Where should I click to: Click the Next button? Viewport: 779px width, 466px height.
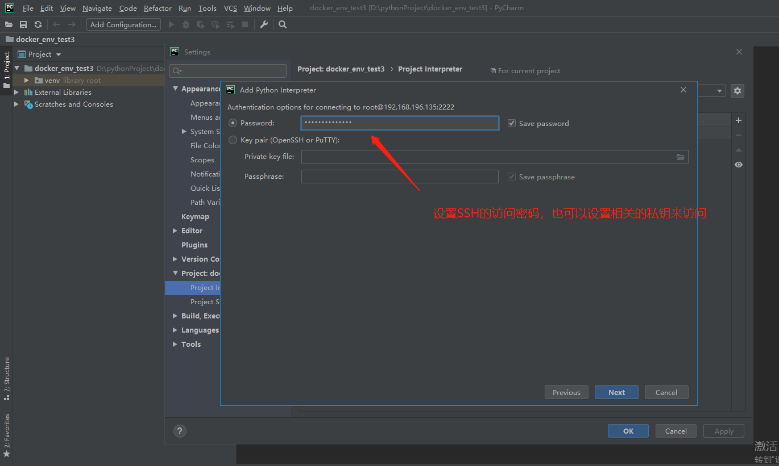pos(616,392)
